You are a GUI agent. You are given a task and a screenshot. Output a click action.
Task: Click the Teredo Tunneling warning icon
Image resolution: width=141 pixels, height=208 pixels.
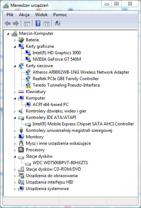(x=28, y=85)
